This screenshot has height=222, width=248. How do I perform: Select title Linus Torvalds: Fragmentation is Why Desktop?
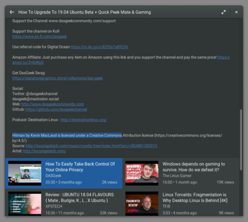tap(195, 197)
